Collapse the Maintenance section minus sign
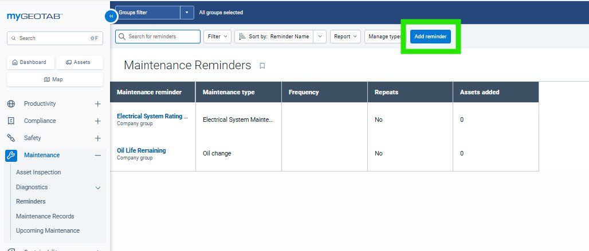Viewport: 589px width, 251px height. tap(97, 155)
